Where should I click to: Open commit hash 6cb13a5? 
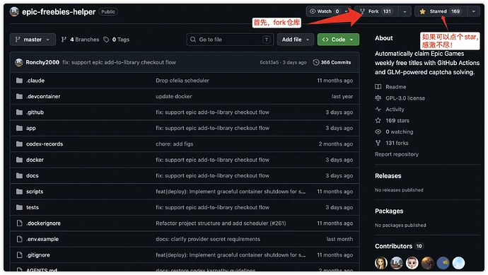click(269, 62)
